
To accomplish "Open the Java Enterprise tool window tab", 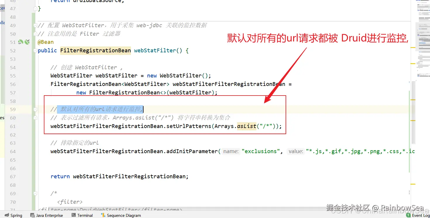I will pyautogui.click(x=47, y=215).
